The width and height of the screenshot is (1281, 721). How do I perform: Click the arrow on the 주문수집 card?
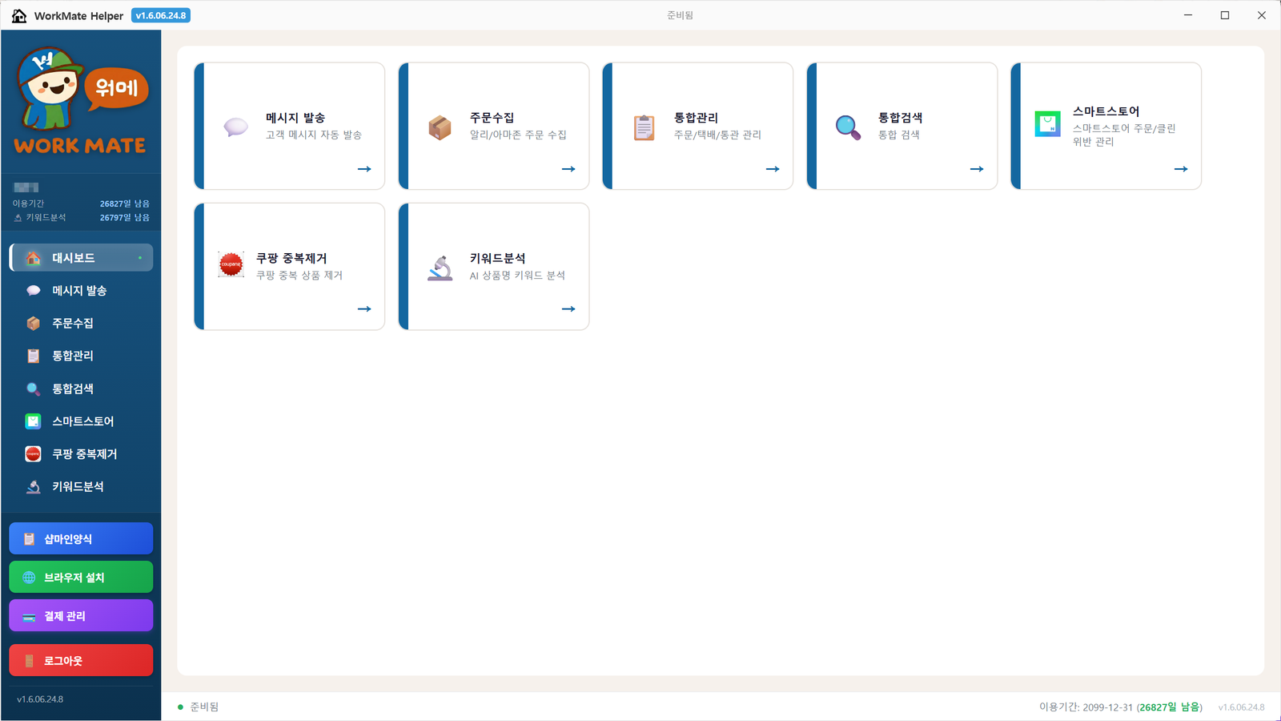(568, 169)
